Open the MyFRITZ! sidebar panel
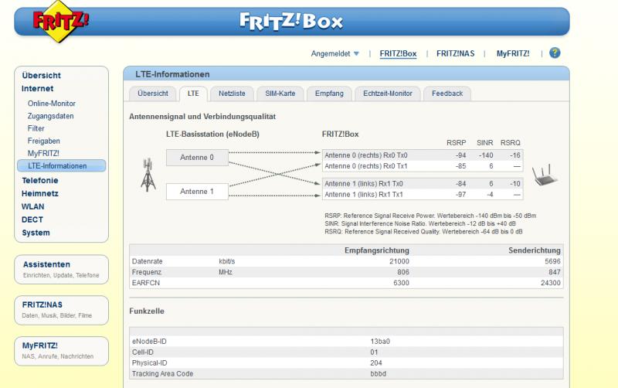The width and height of the screenshot is (618, 388). 62,351
